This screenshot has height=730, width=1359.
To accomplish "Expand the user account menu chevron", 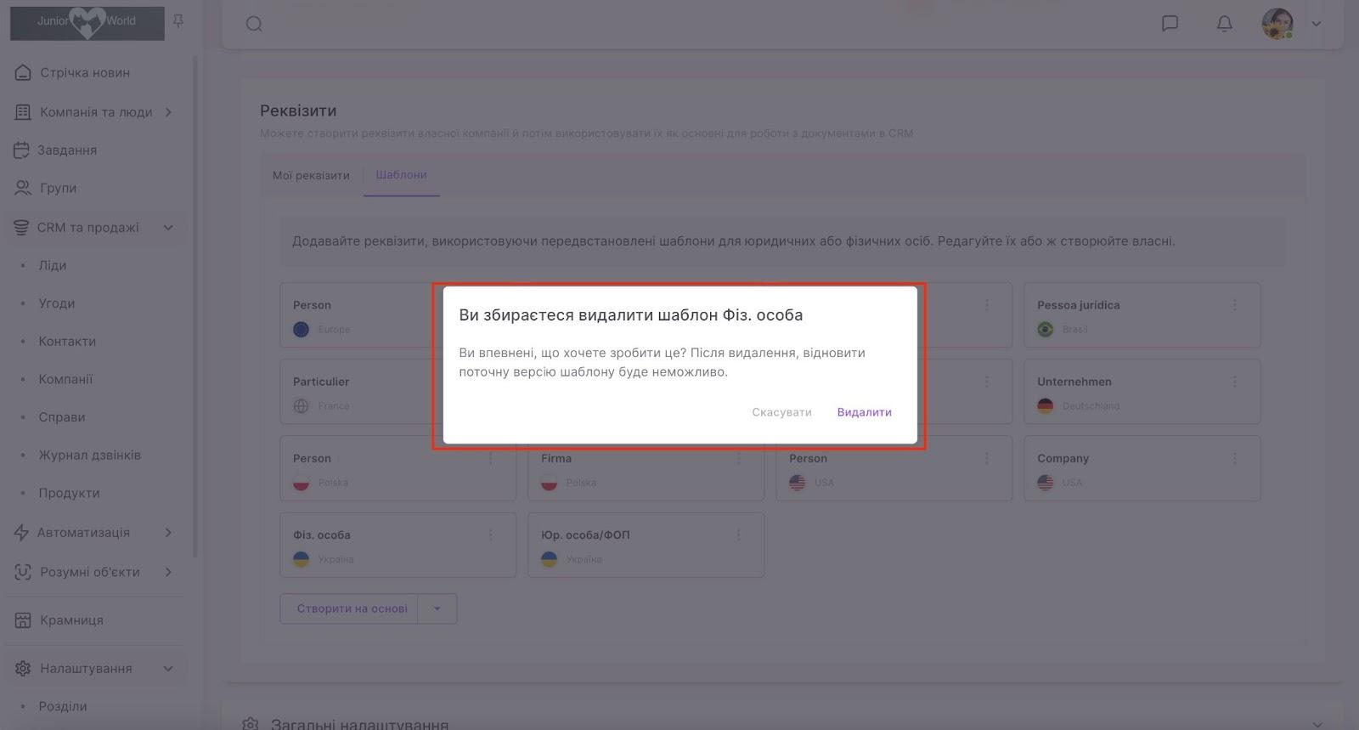I will pyautogui.click(x=1317, y=24).
